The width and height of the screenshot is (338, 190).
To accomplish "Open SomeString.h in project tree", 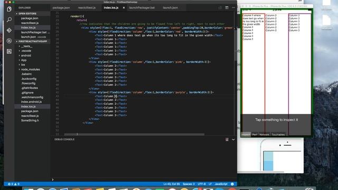I will pos(30,120).
